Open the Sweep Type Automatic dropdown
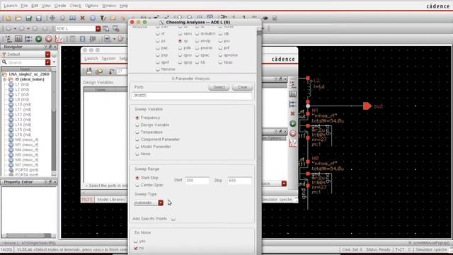Viewport: 453px width, 255px height. click(x=161, y=203)
